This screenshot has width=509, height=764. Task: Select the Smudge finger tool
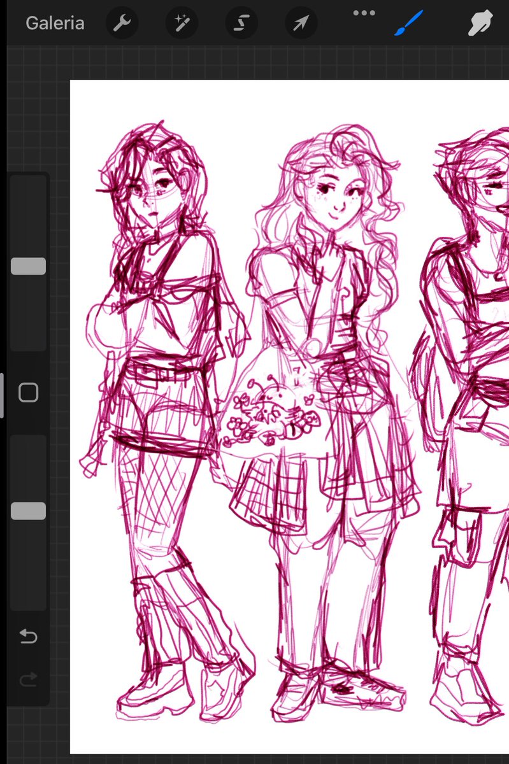pyautogui.click(x=482, y=24)
